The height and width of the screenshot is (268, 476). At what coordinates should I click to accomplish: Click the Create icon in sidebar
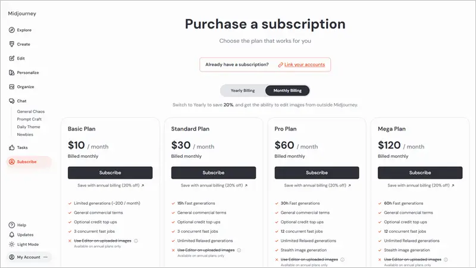[x=12, y=45]
